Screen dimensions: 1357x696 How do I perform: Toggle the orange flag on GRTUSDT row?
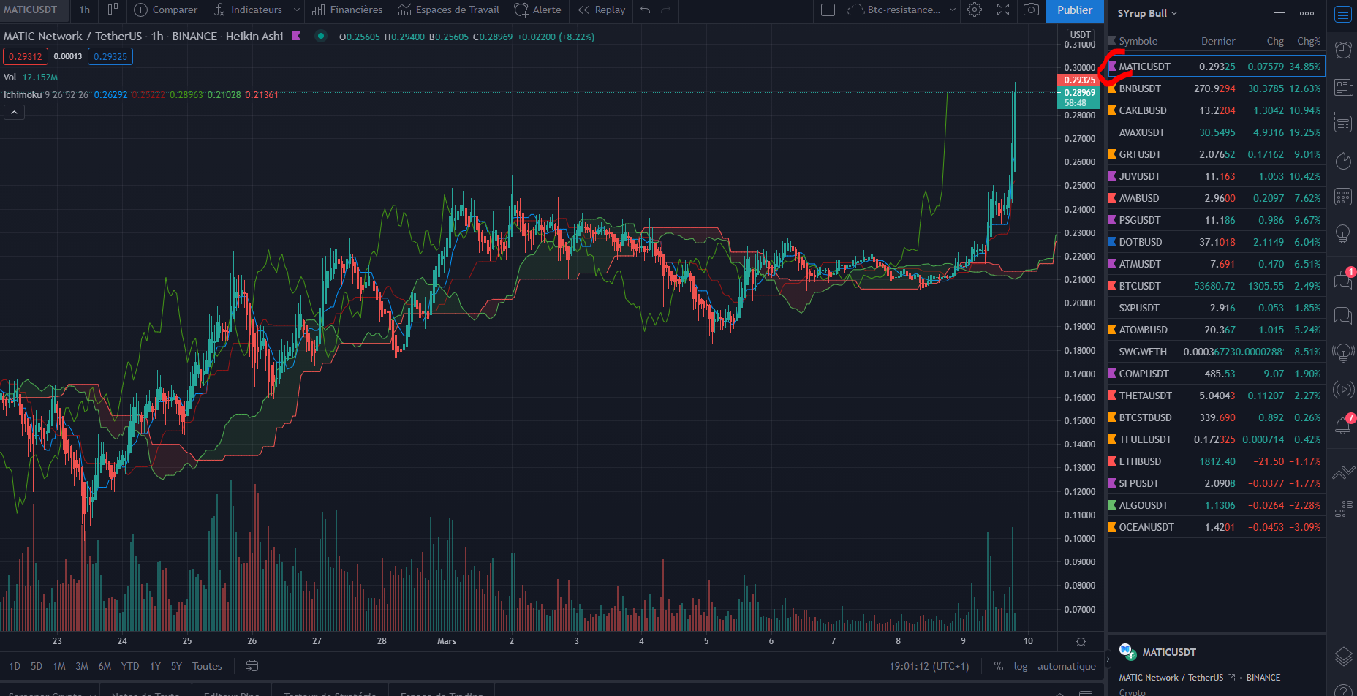pyautogui.click(x=1112, y=154)
